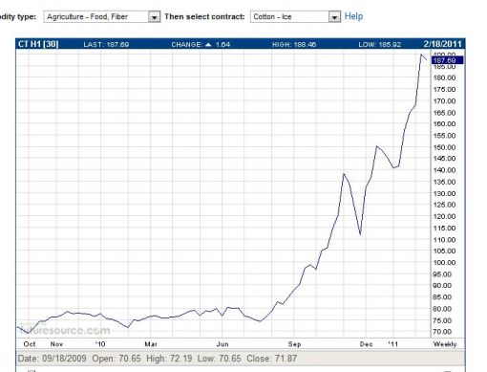The image size is (487, 372).
Task: Click the arrow button of the commodity type combo box
Action: (154, 17)
